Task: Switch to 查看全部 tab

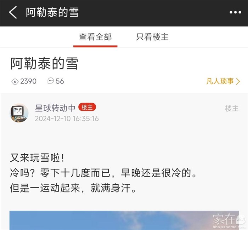Action: [x=95, y=37]
